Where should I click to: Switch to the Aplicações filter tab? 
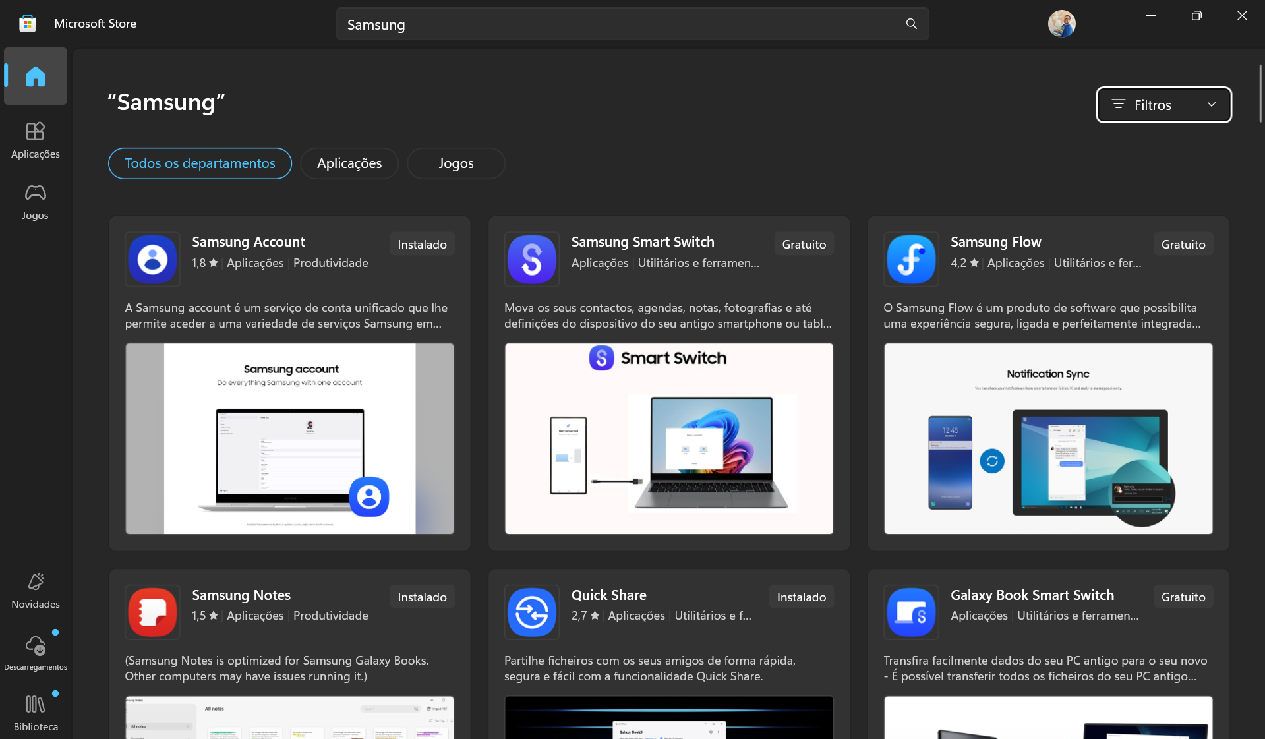click(x=349, y=163)
